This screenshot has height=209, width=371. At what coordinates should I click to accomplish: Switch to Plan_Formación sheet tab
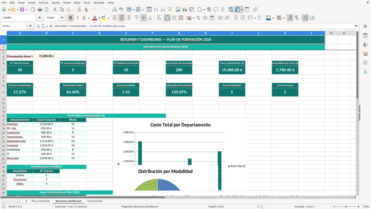click(x=41, y=201)
